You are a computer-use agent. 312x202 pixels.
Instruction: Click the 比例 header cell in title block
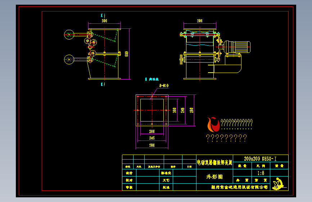(x=261, y=166)
